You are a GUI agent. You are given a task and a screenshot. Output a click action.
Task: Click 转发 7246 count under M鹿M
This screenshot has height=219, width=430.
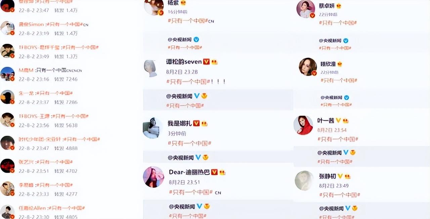(66, 79)
